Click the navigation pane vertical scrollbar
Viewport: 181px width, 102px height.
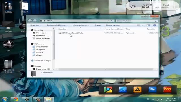(53, 44)
